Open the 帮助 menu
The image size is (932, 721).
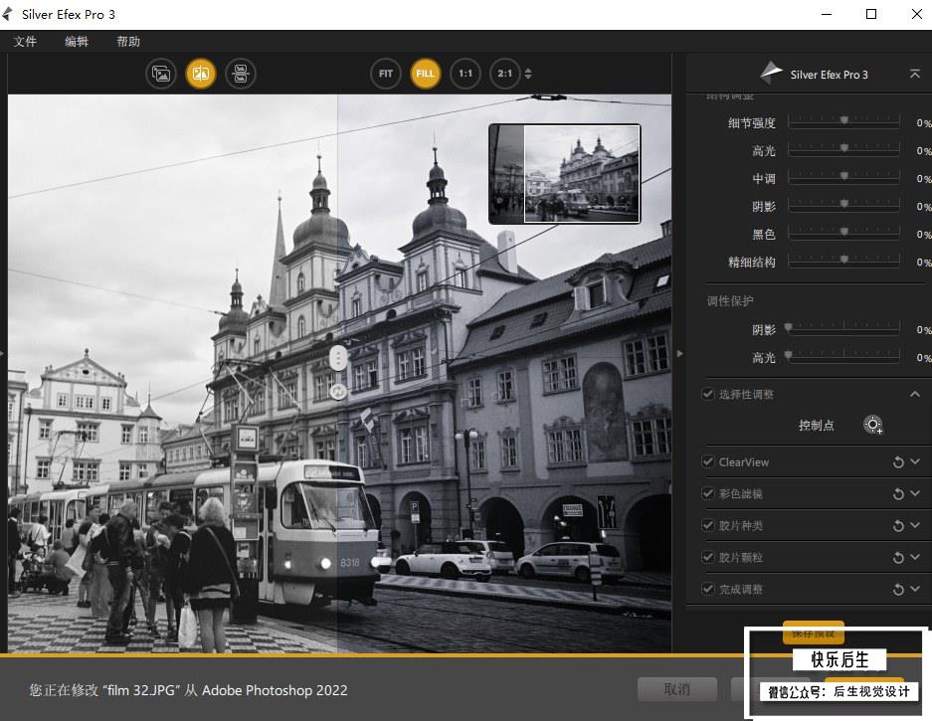pyautogui.click(x=128, y=41)
